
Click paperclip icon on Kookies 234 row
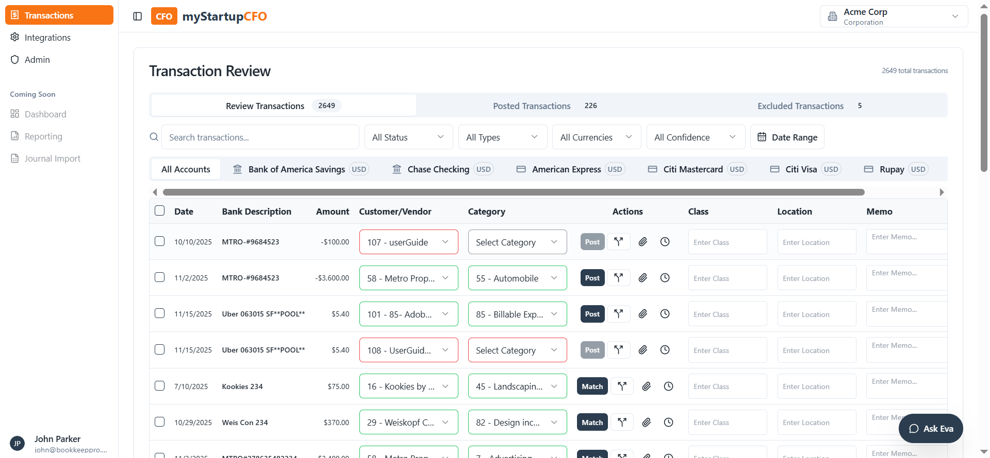(x=646, y=386)
